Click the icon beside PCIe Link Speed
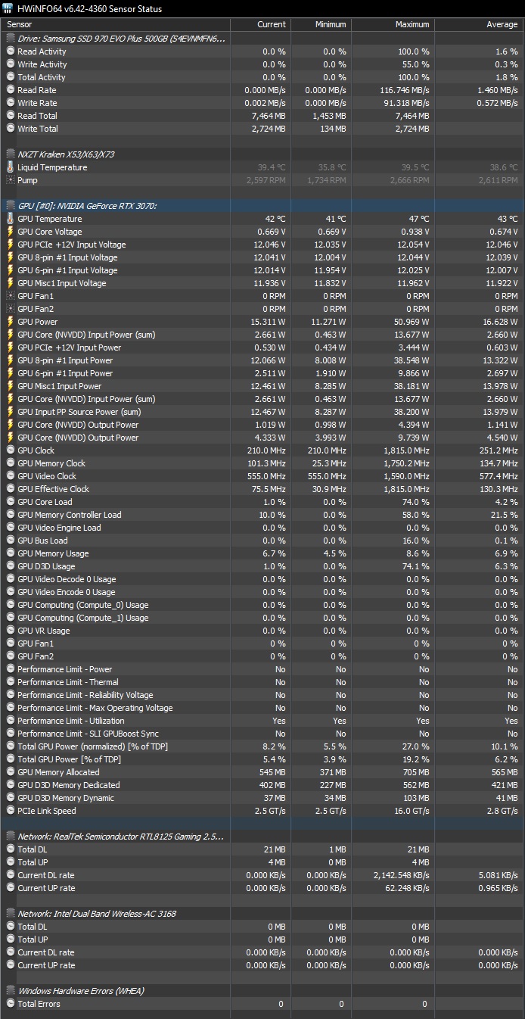 10,811
